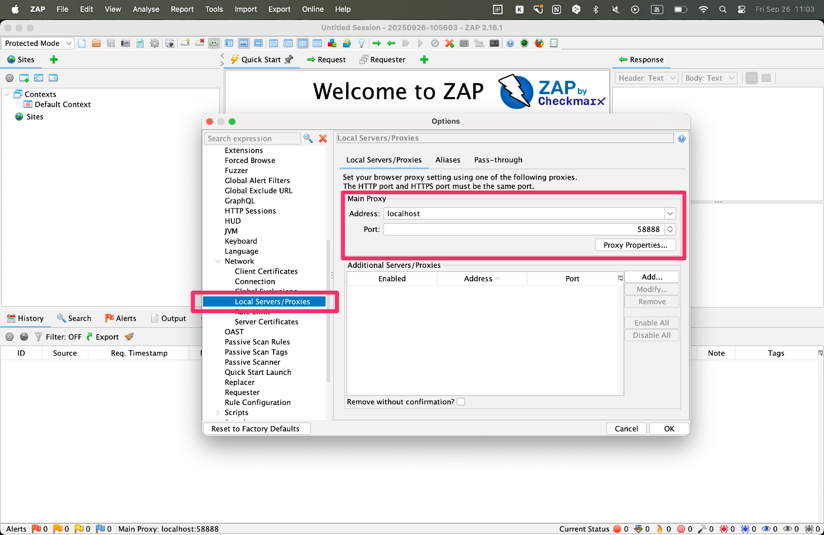Click macOS Spotlight search icon
824x535 pixels.
[723, 9]
